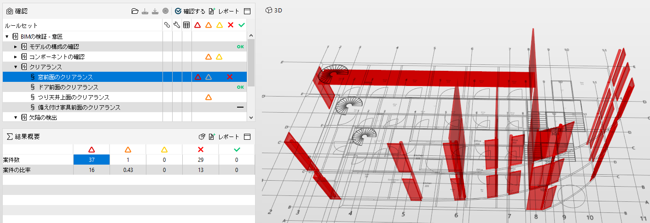The width and height of the screenshot is (650, 223).
Task: Toggle orange triangle on つり天井上面のクリアランス row
Action: point(208,97)
